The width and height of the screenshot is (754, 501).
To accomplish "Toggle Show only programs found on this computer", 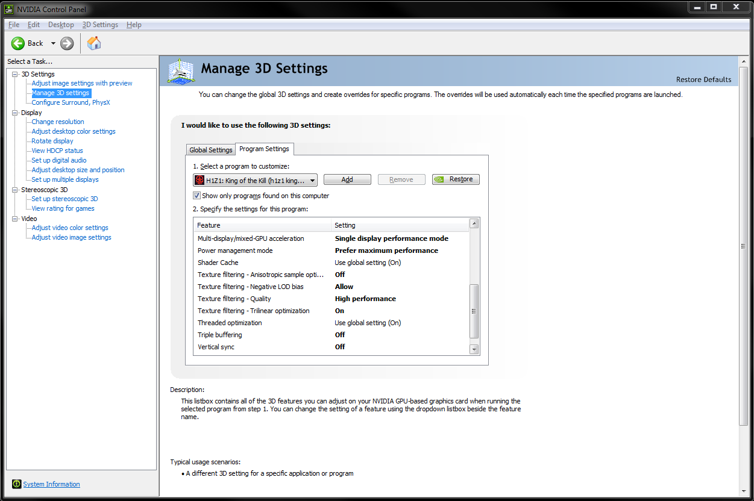I will coord(196,196).
